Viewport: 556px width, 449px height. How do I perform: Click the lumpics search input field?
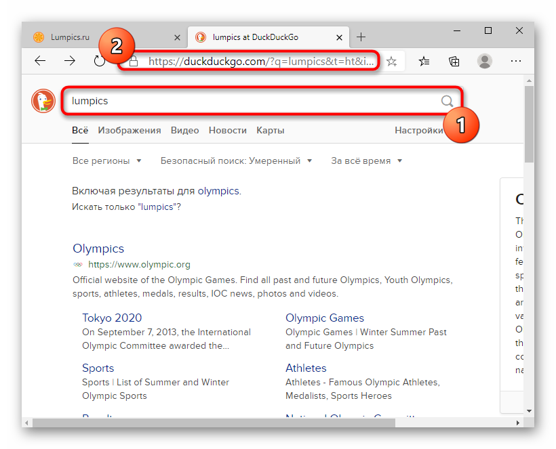(x=251, y=101)
